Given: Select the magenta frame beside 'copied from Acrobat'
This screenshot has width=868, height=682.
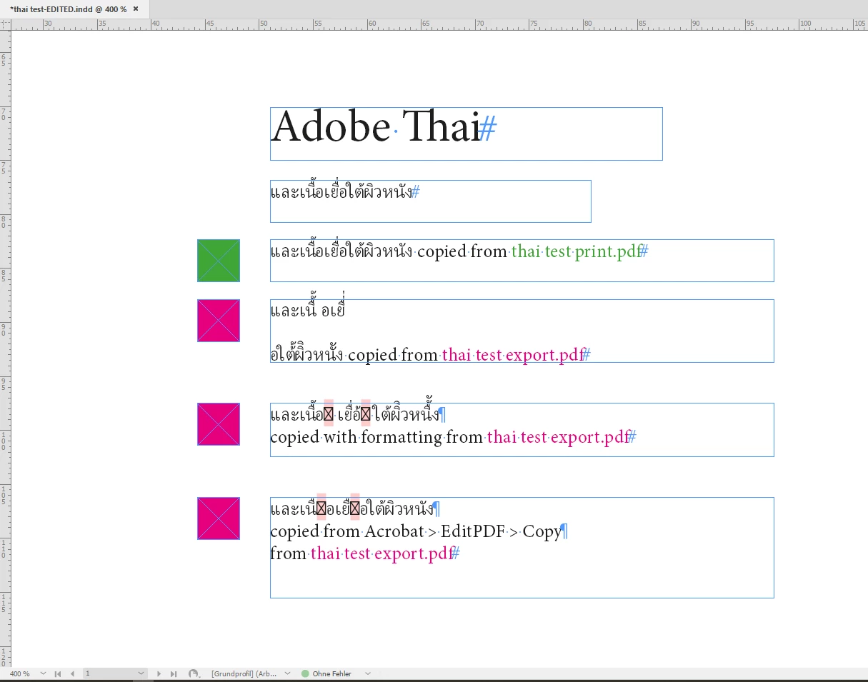Looking at the screenshot, I should tap(219, 518).
